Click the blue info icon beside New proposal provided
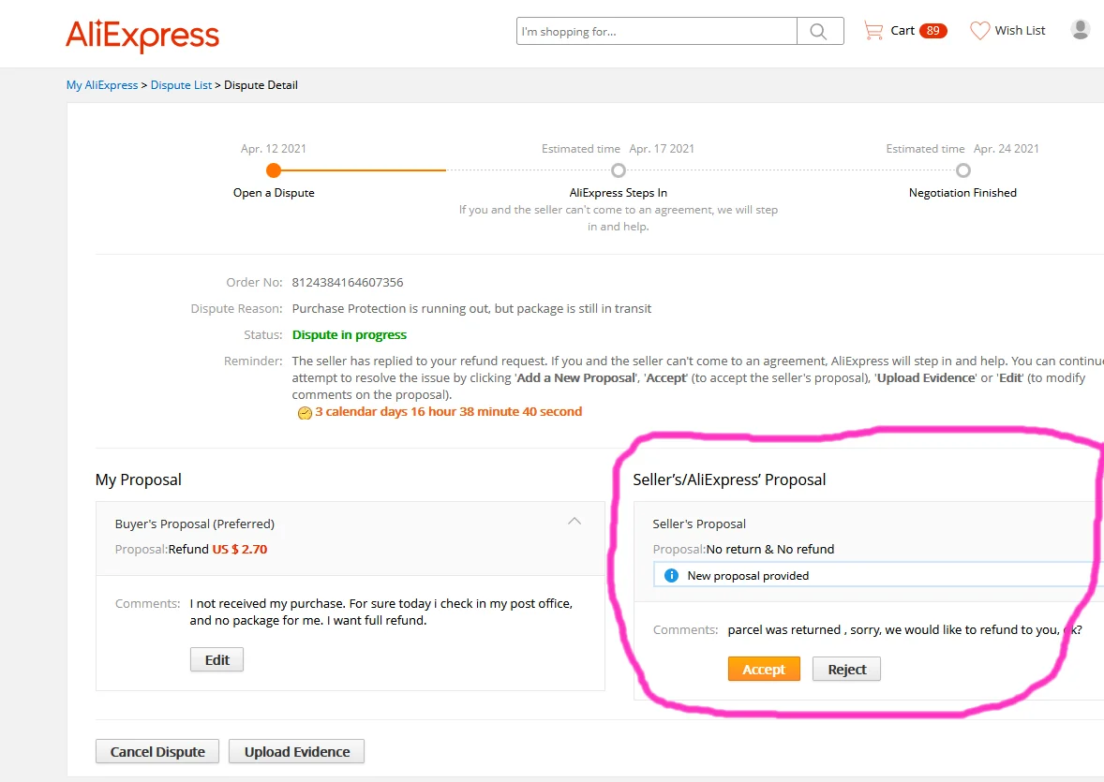 (x=672, y=576)
